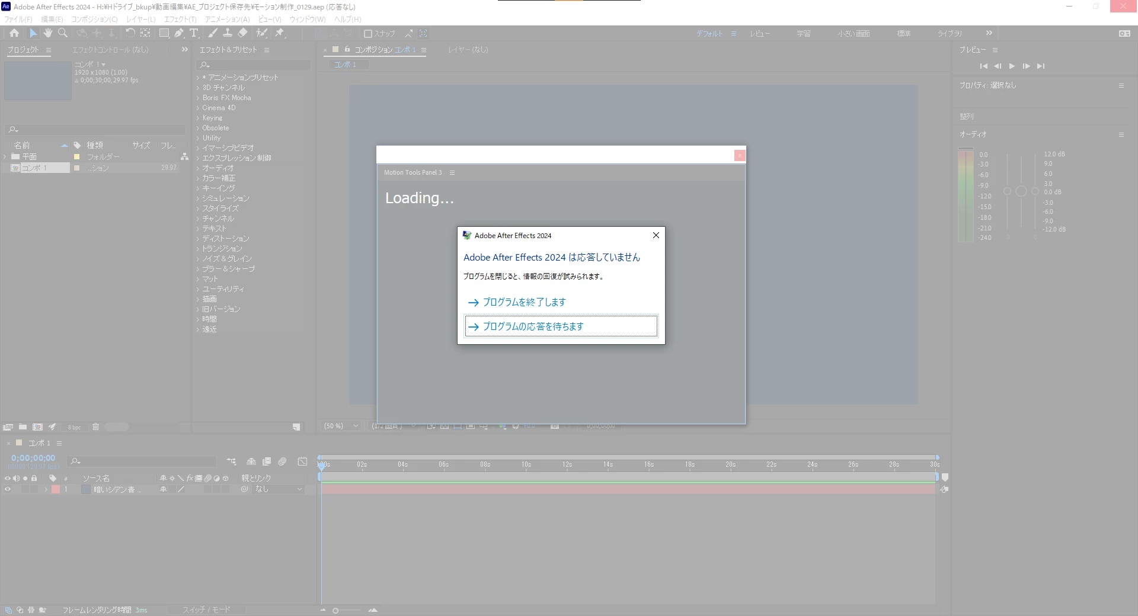Viewport: 1138px width, 616px height.
Task: Select the Clone Stamp tool
Action: pyautogui.click(x=228, y=33)
